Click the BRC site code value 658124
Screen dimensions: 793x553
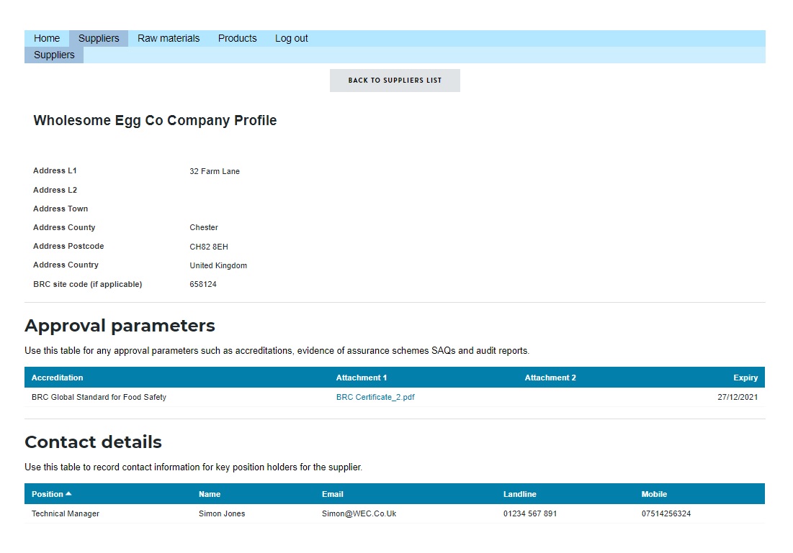click(x=203, y=284)
